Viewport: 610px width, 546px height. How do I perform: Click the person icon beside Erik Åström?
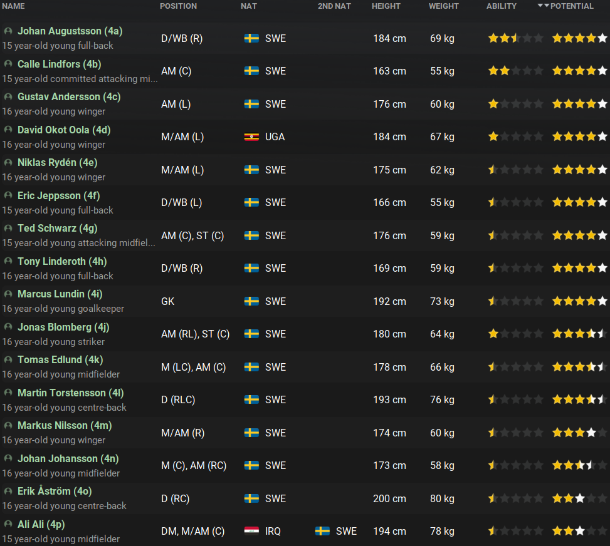click(8, 491)
